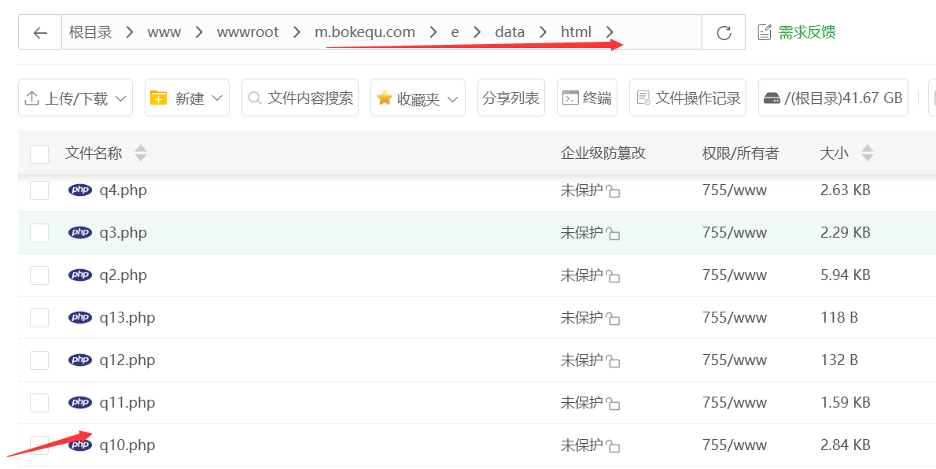Viewport: 936px width, 469px height.
Task: Check the box for q2.php
Action: coord(39,275)
